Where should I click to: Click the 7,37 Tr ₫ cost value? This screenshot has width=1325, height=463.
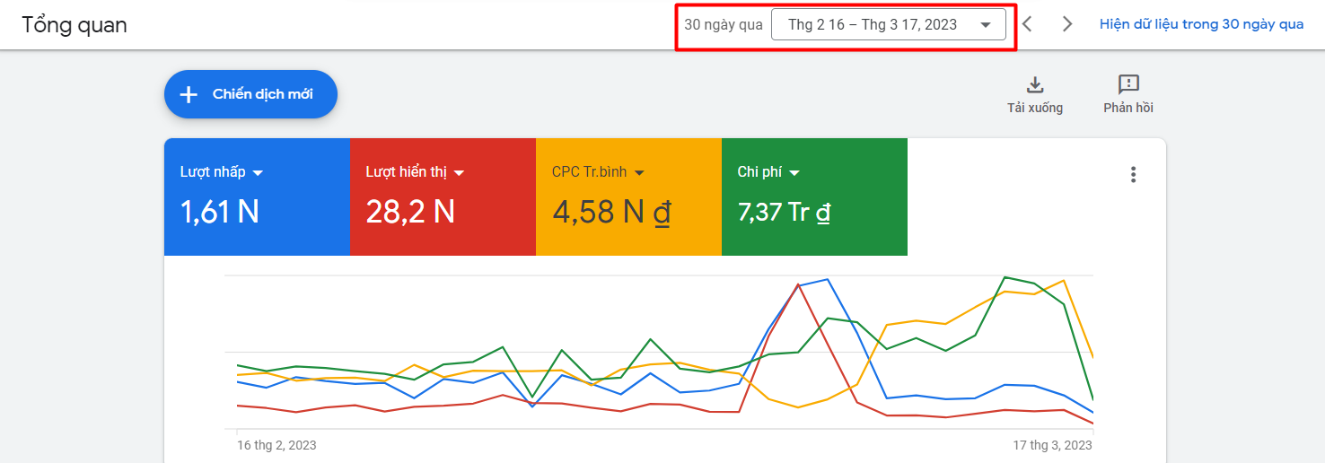(x=784, y=213)
